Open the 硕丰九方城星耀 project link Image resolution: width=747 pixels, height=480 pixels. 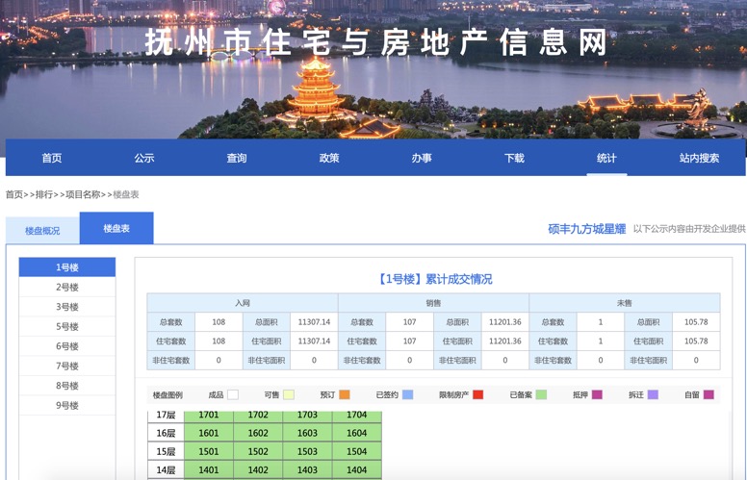pyautogui.click(x=586, y=229)
